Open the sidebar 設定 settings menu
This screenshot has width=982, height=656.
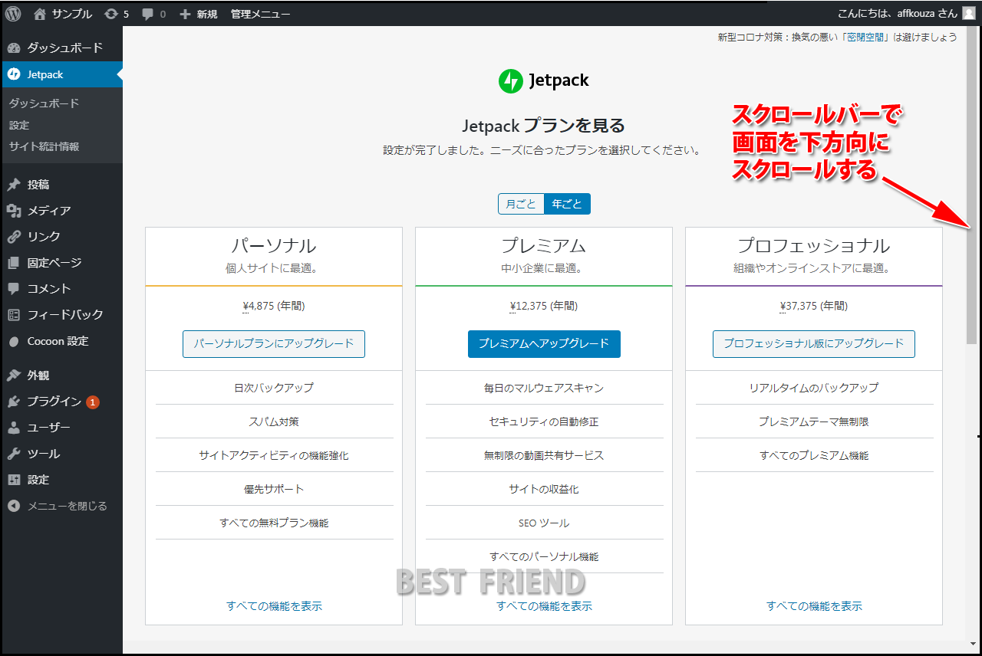pyautogui.click(x=61, y=480)
